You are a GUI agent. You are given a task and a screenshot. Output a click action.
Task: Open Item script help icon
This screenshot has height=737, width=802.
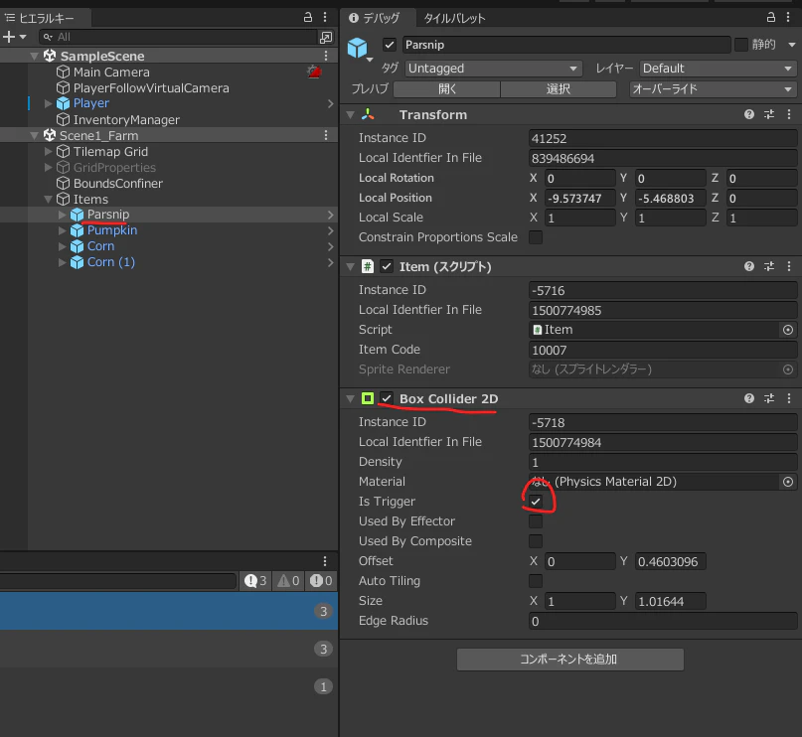pyautogui.click(x=749, y=266)
